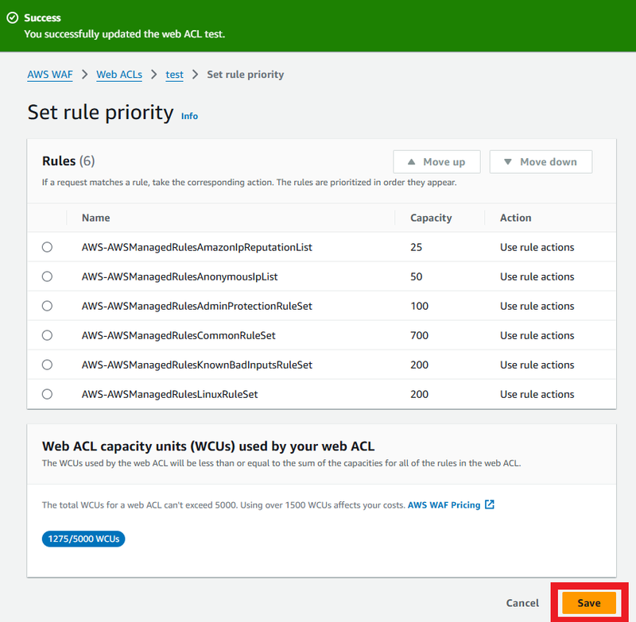Click Use rule actions in KnownBadInputsRuleSet row
This screenshot has width=636, height=622.
click(x=537, y=365)
